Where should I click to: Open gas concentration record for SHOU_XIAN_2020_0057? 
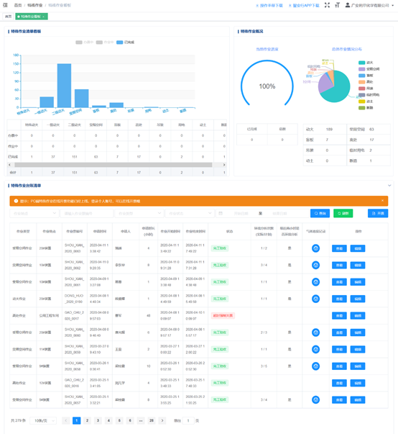[x=315, y=399]
